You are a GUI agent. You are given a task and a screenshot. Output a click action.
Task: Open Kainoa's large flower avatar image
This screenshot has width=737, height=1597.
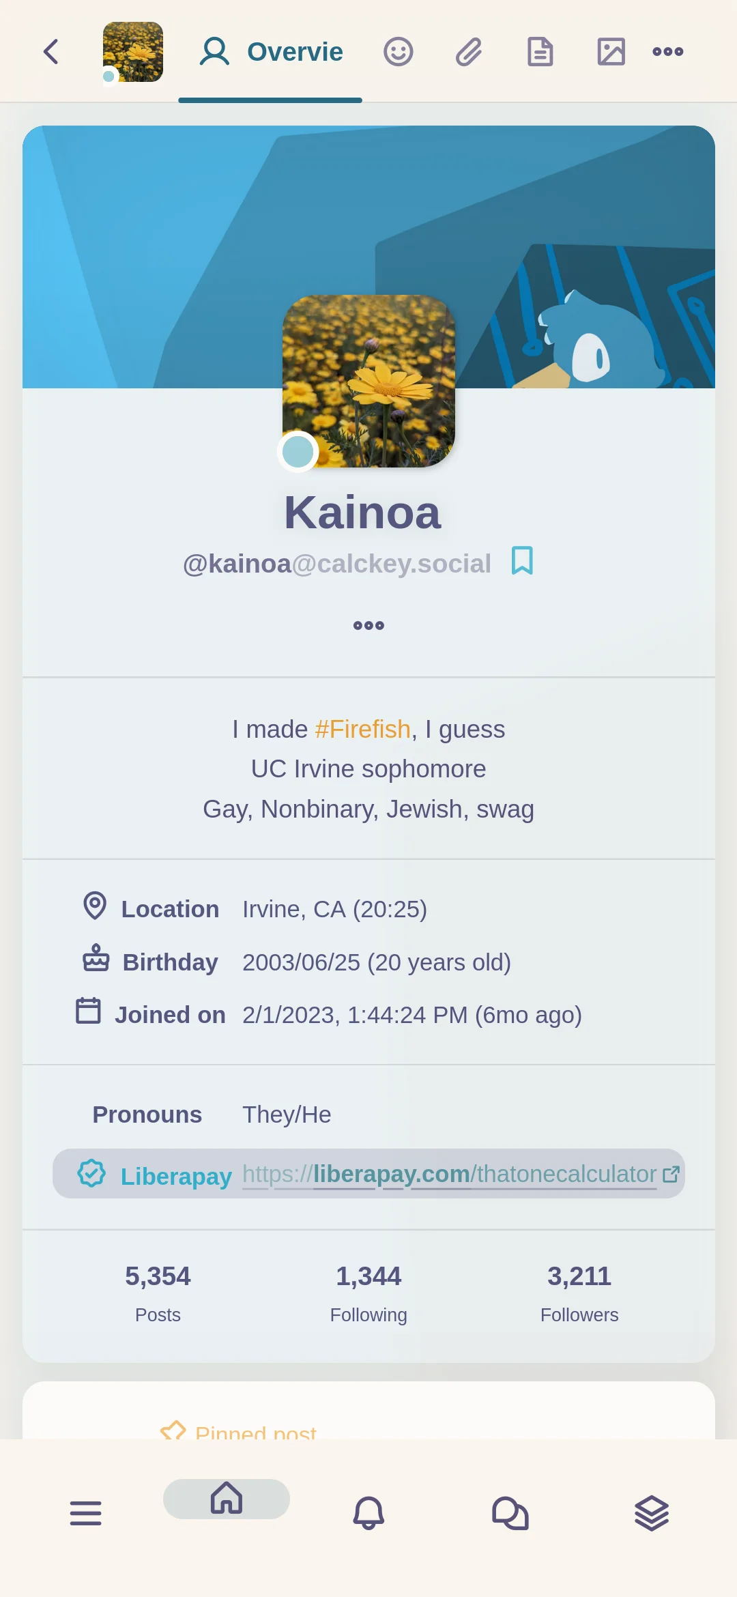pyautogui.click(x=369, y=381)
